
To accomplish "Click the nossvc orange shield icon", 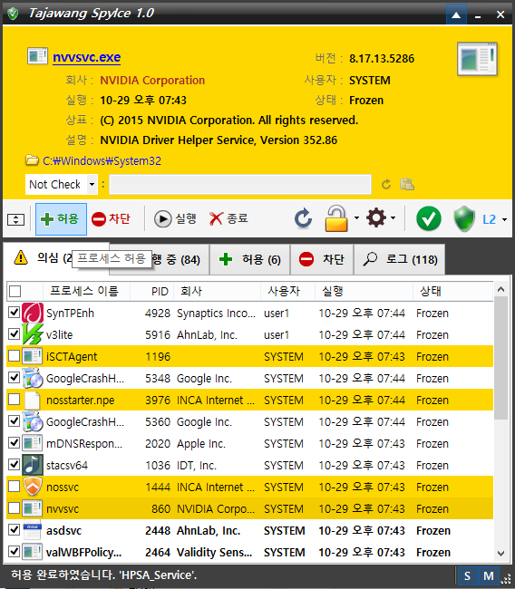I will 33,487.
